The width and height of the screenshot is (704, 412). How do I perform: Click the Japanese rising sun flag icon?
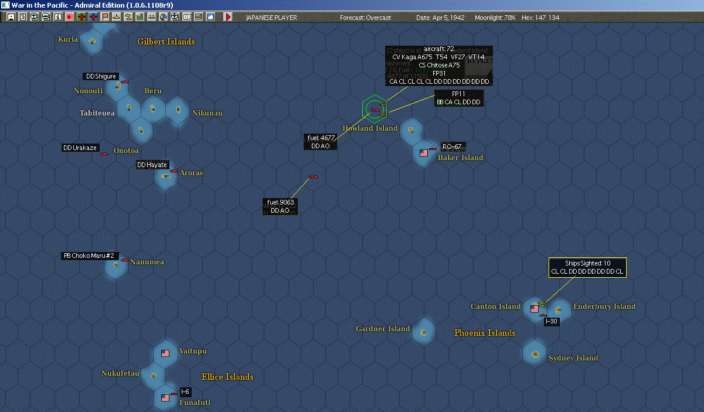click(69, 17)
